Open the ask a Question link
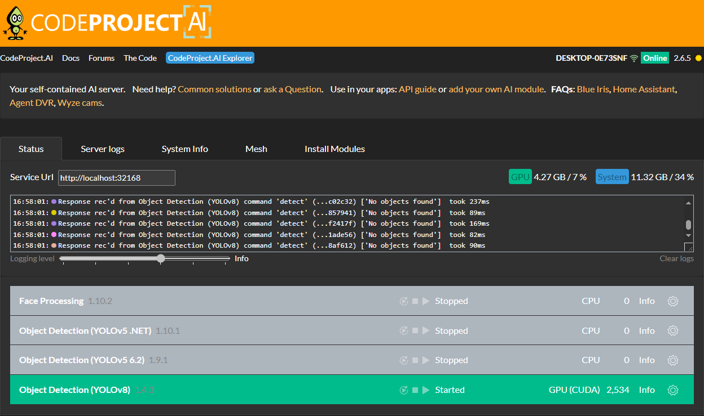This screenshot has height=416, width=704. coord(292,89)
